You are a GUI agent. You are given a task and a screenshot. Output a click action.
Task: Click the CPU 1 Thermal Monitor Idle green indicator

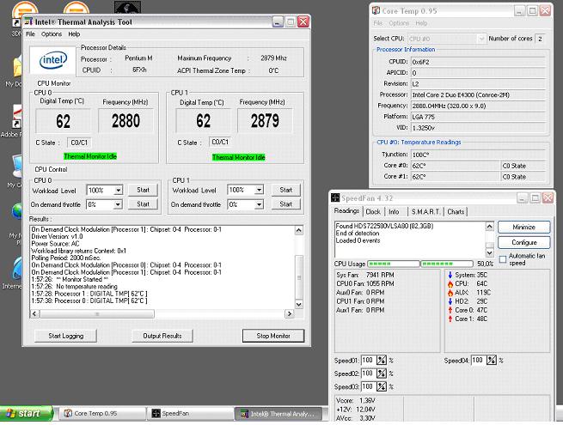(x=238, y=157)
